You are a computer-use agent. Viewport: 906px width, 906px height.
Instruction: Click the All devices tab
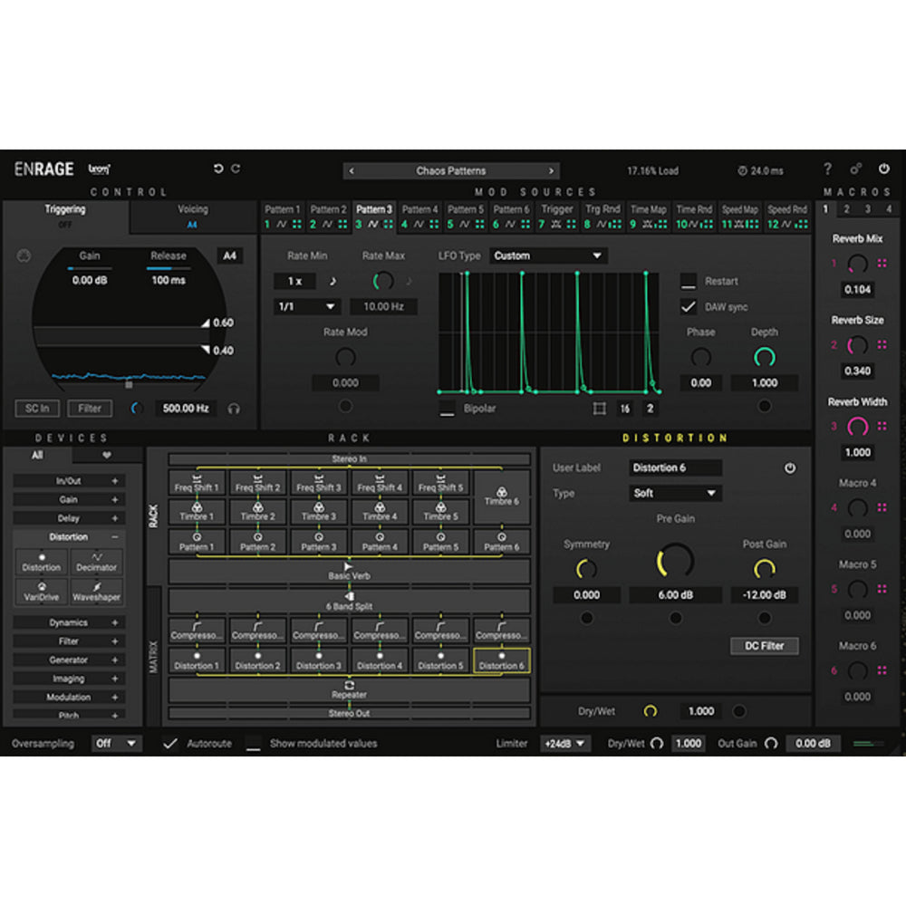pyautogui.click(x=37, y=456)
